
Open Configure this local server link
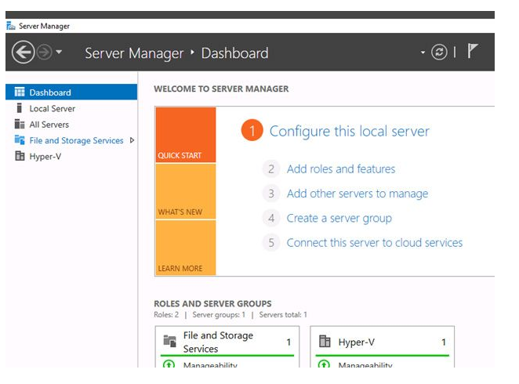pyautogui.click(x=349, y=132)
